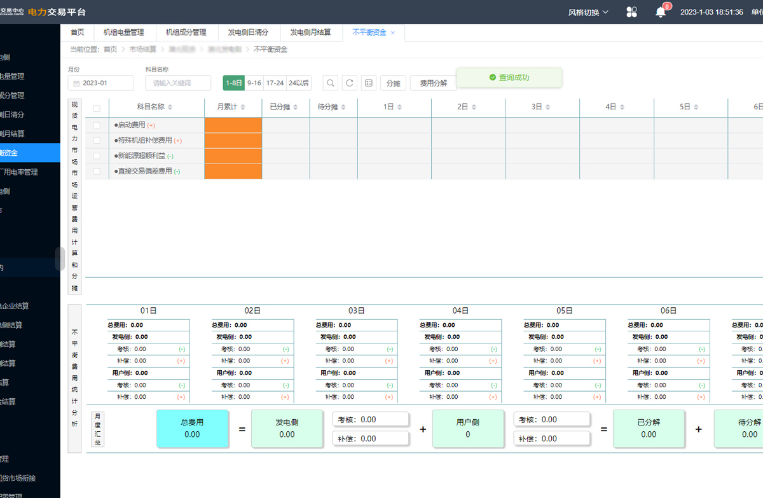Sort by the 科目名称 column sort arrows

click(170, 107)
